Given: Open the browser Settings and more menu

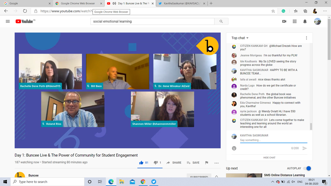Looking at the screenshot, I should click(x=325, y=11).
